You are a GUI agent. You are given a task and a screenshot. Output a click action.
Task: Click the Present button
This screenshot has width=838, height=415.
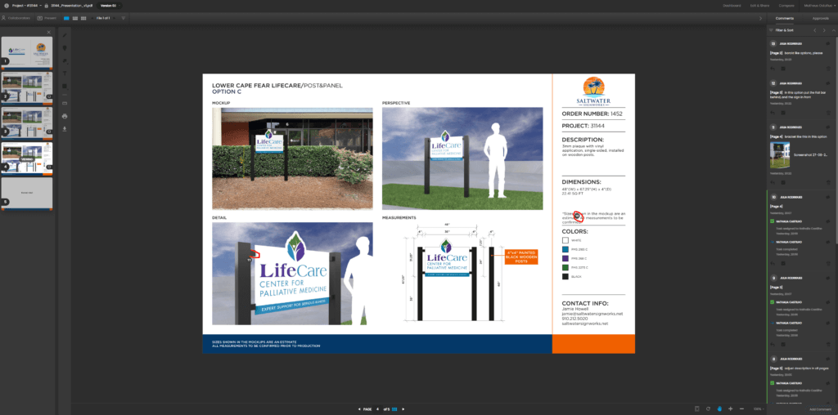point(47,18)
